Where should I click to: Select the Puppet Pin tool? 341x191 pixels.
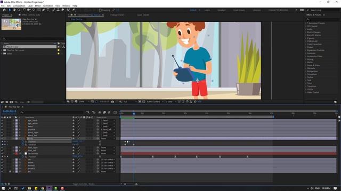tap(74, 10)
